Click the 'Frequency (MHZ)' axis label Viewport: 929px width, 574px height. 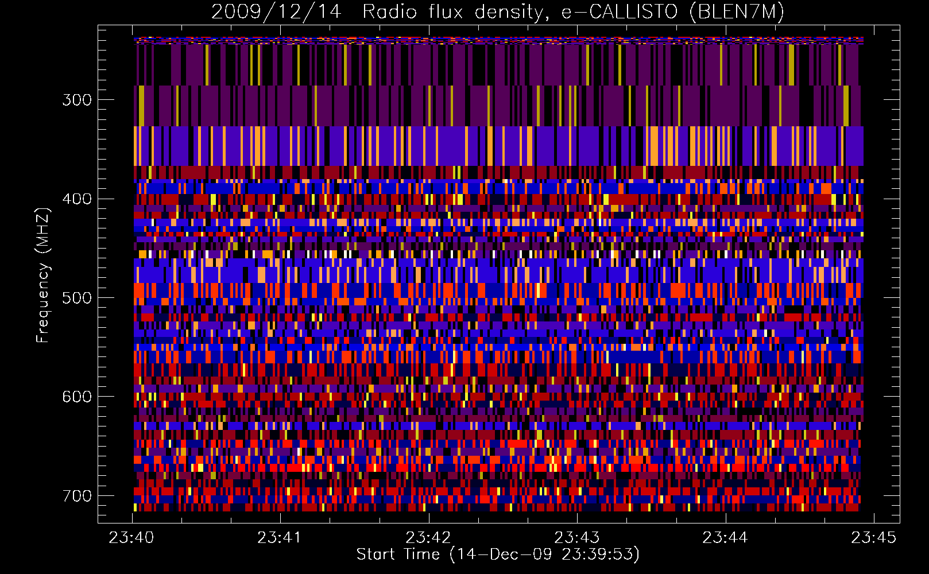point(43,275)
